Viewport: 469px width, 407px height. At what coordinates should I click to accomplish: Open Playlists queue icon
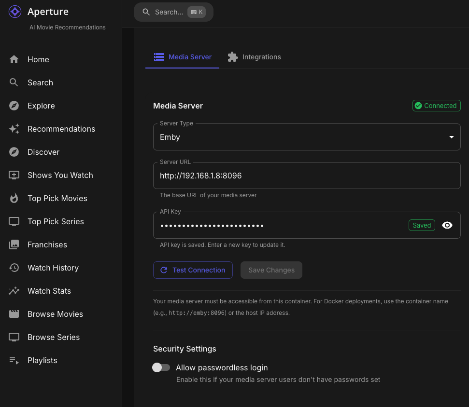click(14, 360)
